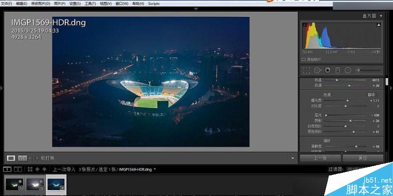This screenshot has height=196, width=393.
Task: Open the 照片(P) menu
Action: (59, 4)
